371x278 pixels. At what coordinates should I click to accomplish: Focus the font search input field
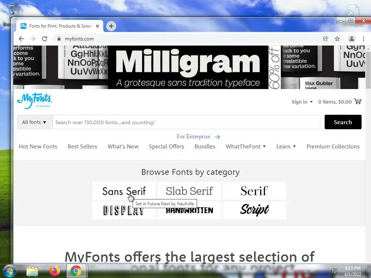[x=187, y=122]
